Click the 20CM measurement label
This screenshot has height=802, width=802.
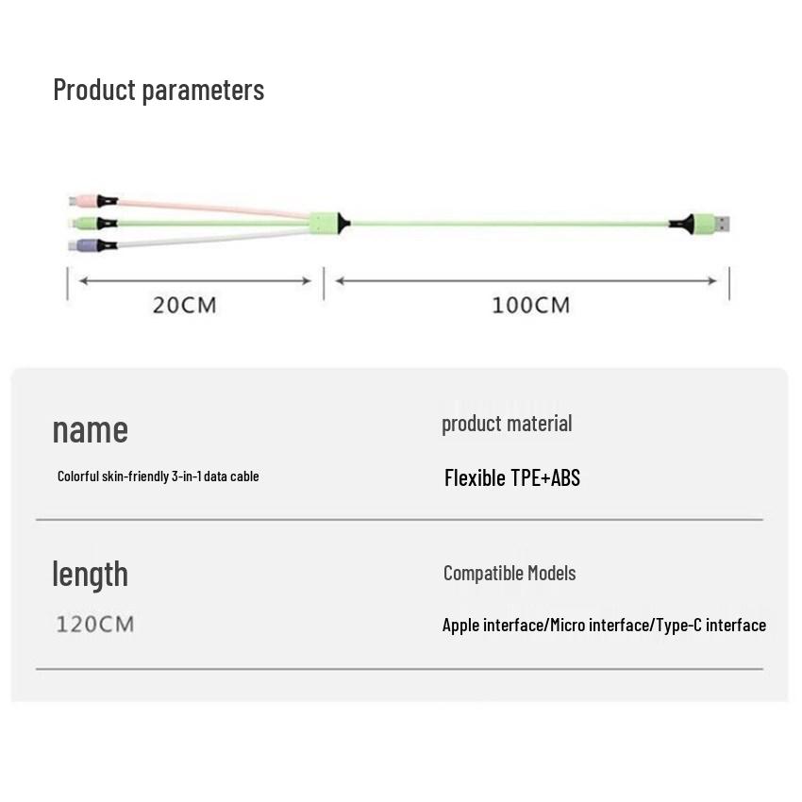(185, 306)
